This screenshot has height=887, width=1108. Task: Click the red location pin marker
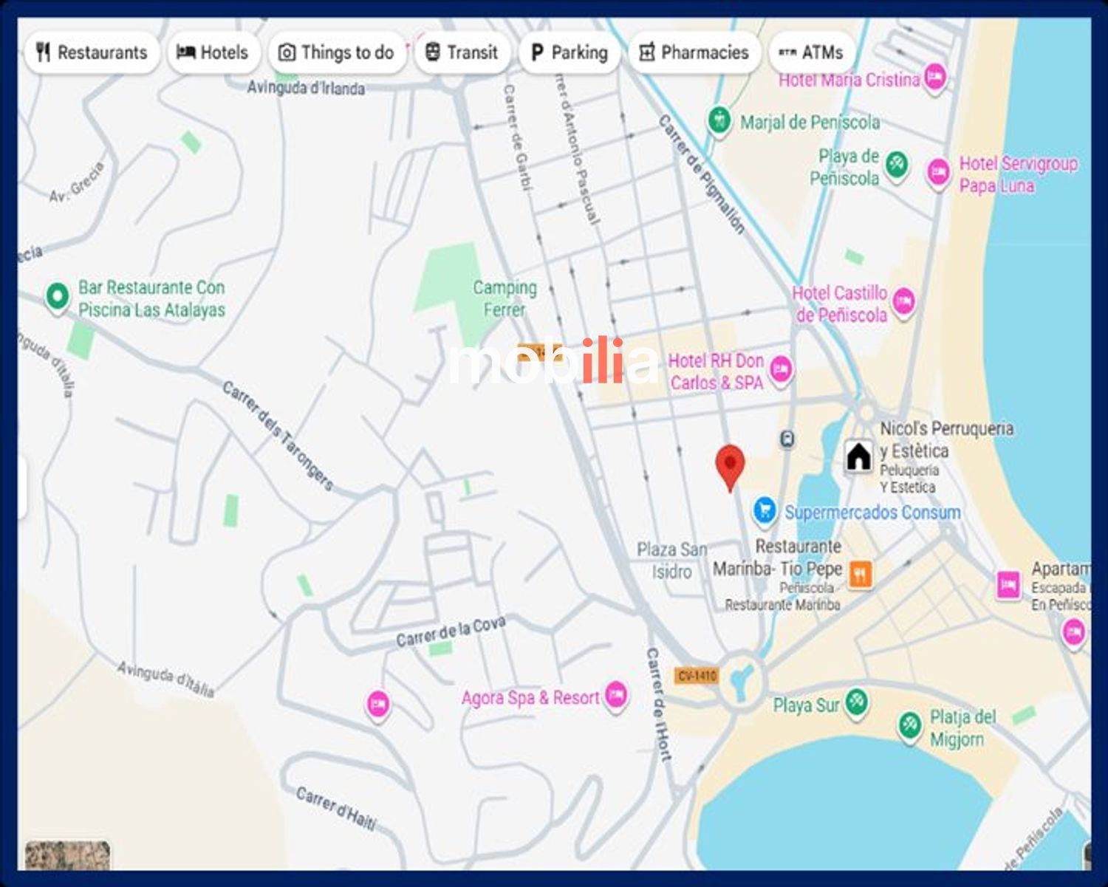click(x=730, y=467)
